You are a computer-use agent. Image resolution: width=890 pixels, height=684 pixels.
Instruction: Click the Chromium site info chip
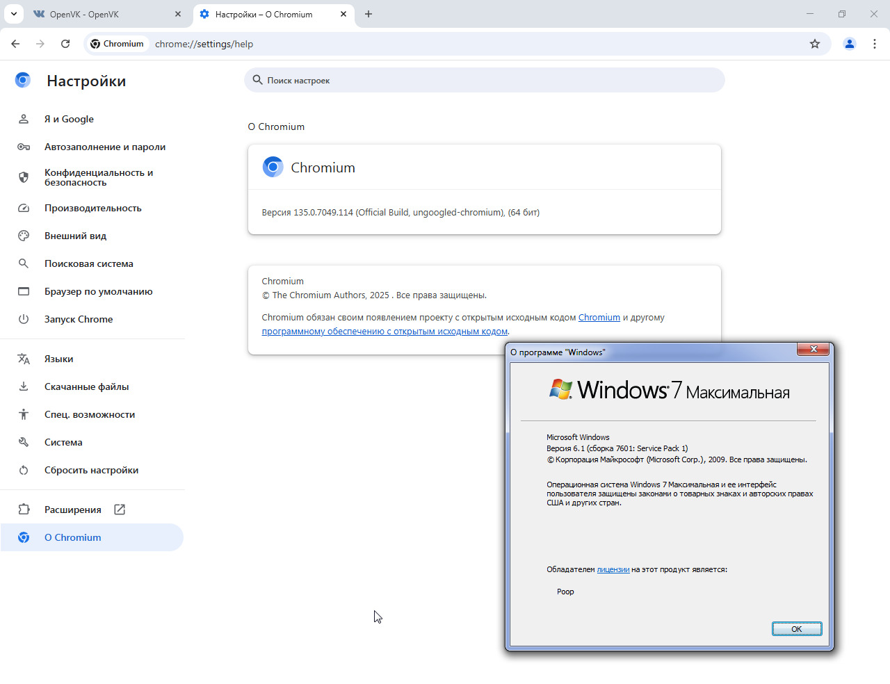(117, 44)
